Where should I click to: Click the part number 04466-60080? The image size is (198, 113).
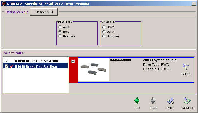point(120,60)
